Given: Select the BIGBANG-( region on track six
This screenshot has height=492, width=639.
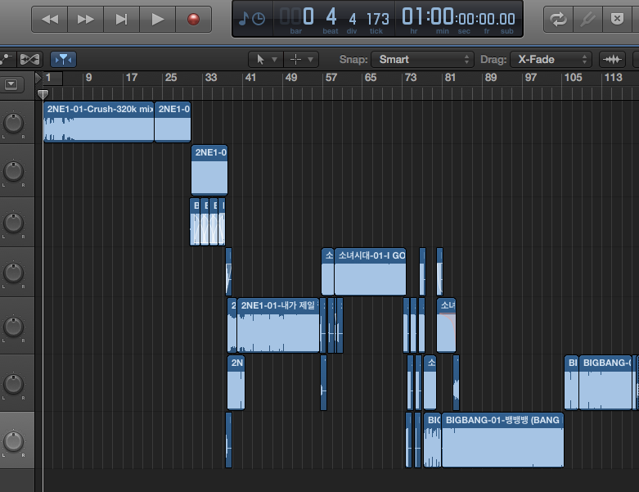Looking at the screenshot, I should tap(605, 382).
